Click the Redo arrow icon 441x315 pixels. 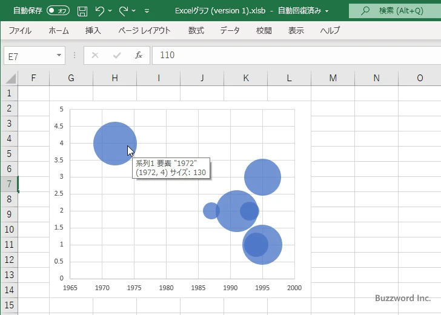[x=123, y=11]
